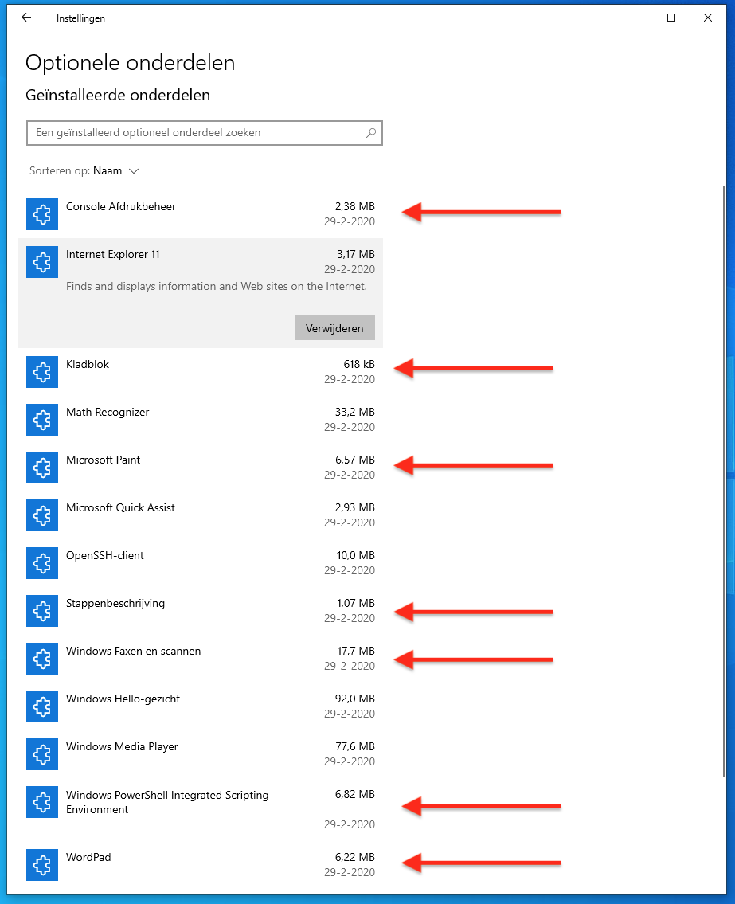Click the puzzle icon beside OpenSSH-client
735x904 pixels.
pyautogui.click(x=42, y=563)
